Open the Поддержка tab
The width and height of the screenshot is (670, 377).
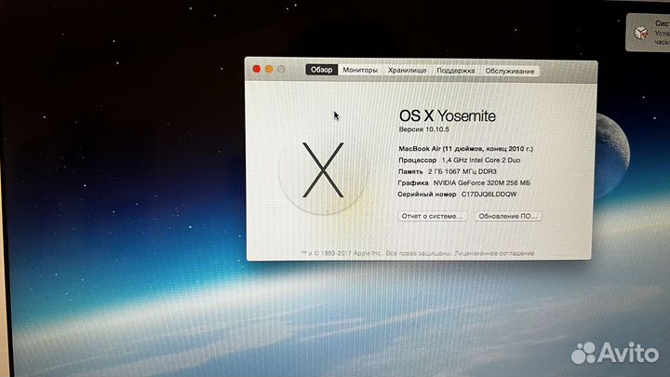click(455, 71)
